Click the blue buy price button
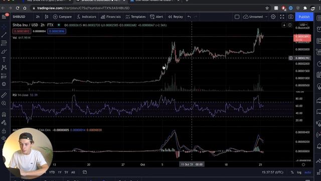The image size is (321, 181). pyautogui.click(x=57, y=31)
